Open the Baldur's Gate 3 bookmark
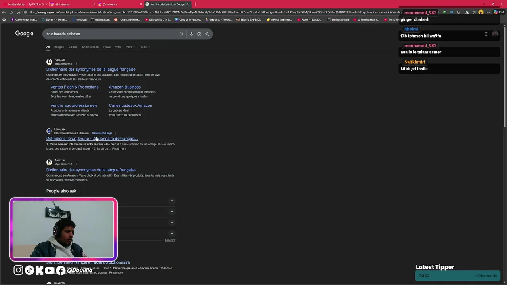This screenshot has width=507, height=285. click(x=250, y=19)
